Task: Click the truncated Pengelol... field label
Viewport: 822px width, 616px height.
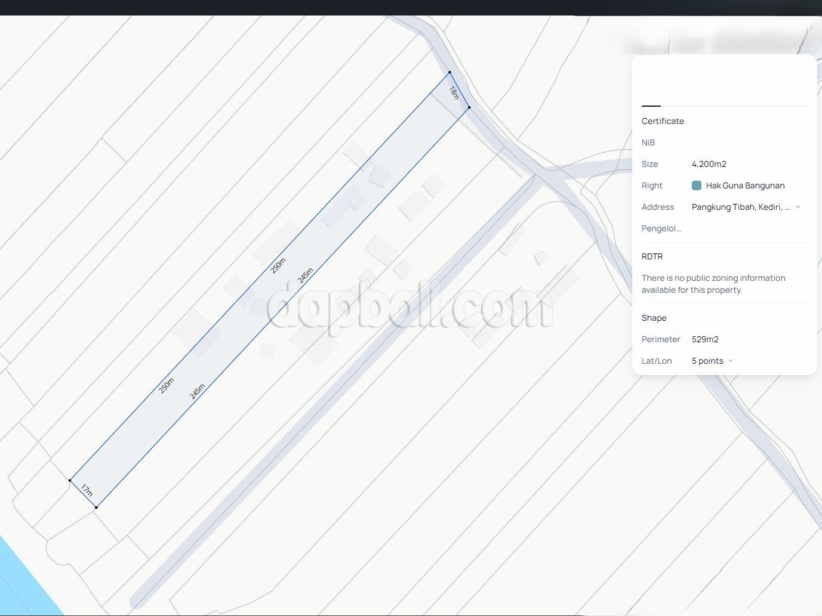Action: pyautogui.click(x=661, y=228)
